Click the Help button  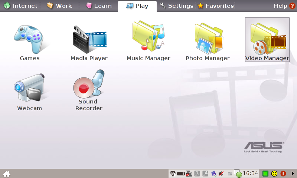pyautogui.click(x=284, y=6)
